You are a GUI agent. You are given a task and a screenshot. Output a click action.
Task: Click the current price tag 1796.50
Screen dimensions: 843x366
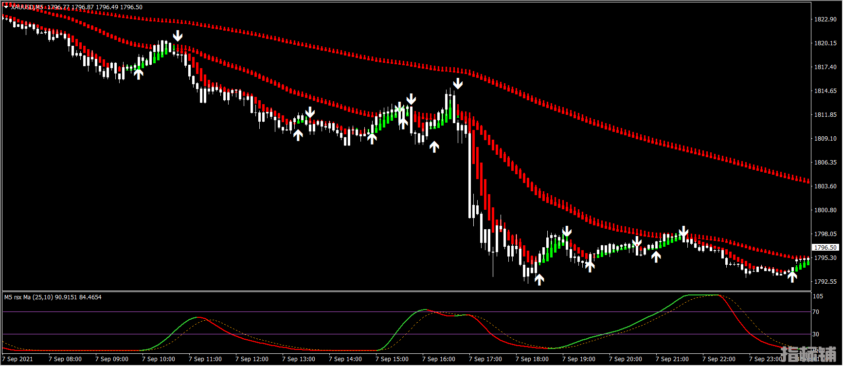point(825,248)
